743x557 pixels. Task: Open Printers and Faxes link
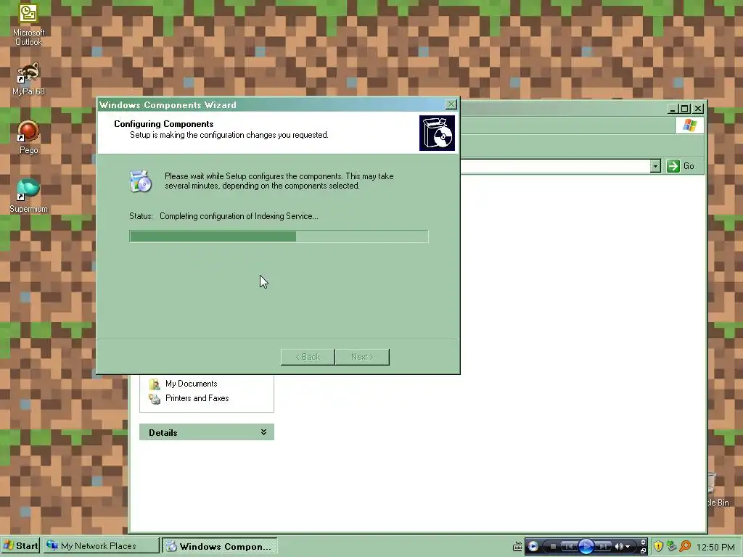197,398
